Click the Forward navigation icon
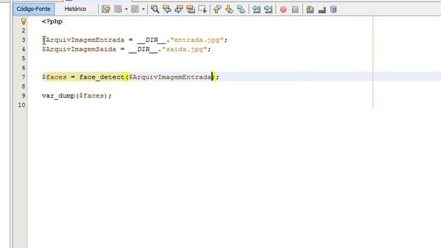441x248 pixels. [x=135, y=9]
